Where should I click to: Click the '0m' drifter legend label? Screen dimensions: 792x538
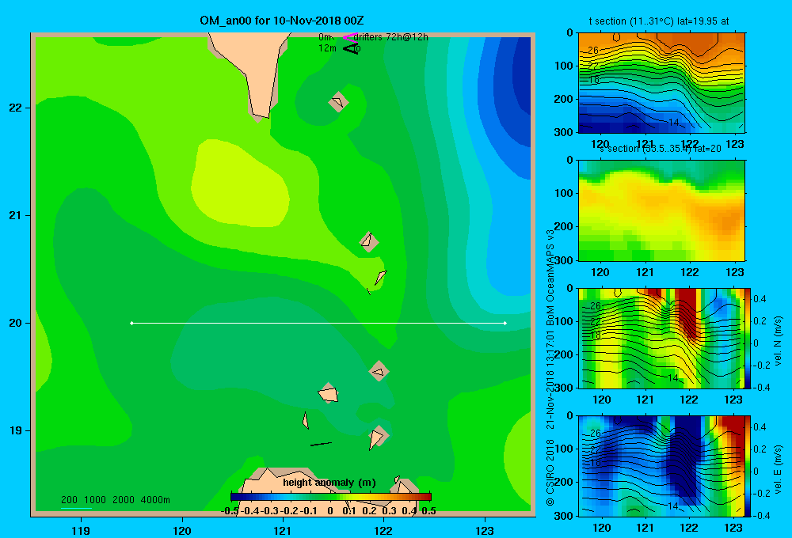(x=325, y=37)
